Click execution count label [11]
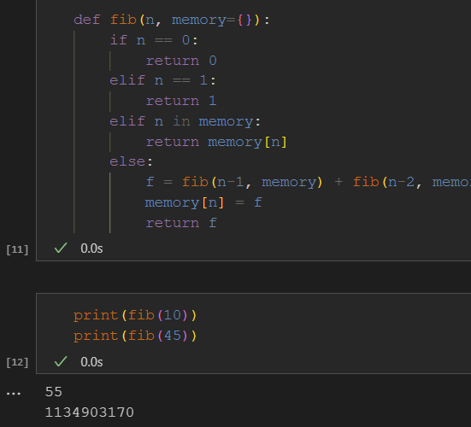Viewport: 471px width, 427px height. 17,249
